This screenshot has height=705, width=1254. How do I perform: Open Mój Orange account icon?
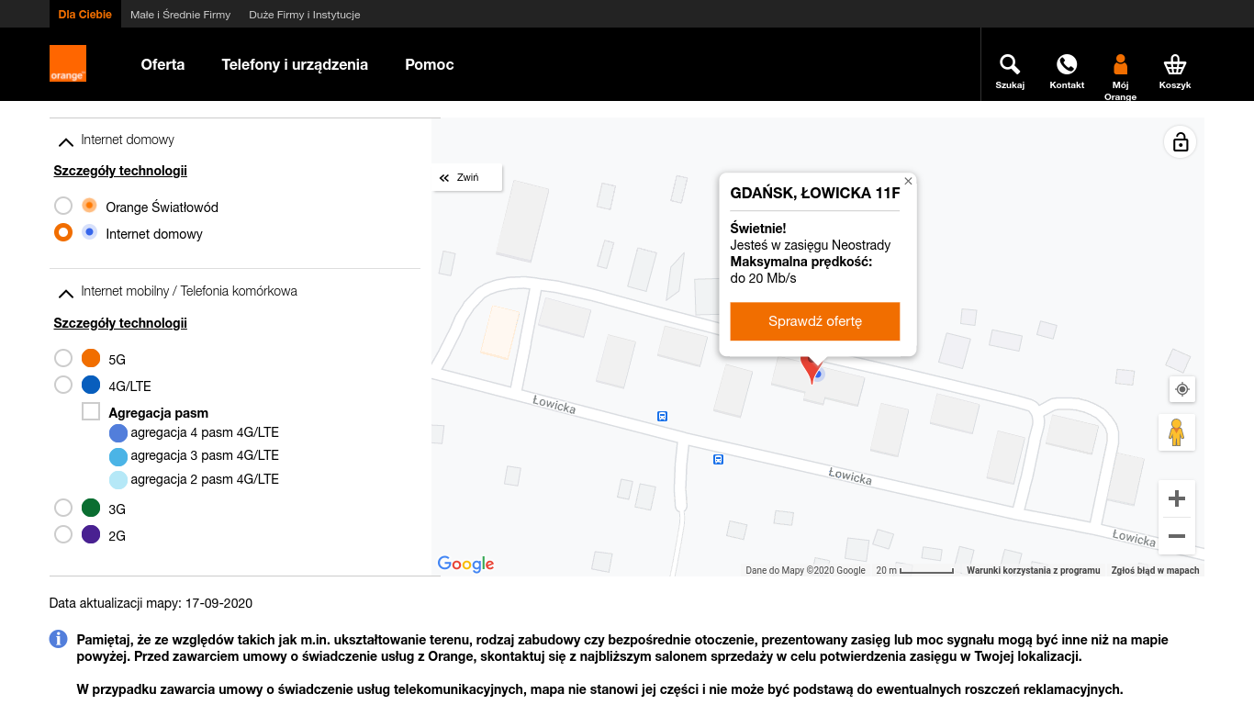(x=1120, y=64)
